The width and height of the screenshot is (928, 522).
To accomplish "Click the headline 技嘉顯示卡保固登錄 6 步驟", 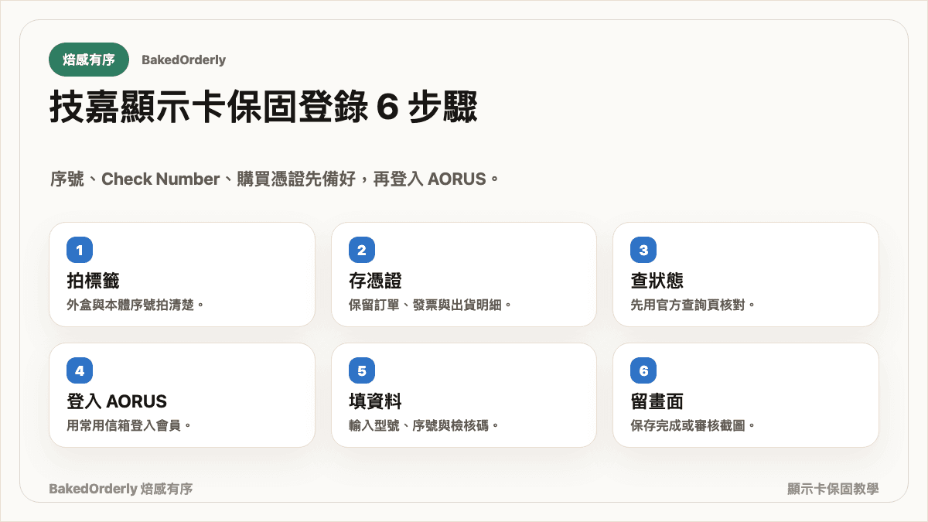I will coord(264,108).
